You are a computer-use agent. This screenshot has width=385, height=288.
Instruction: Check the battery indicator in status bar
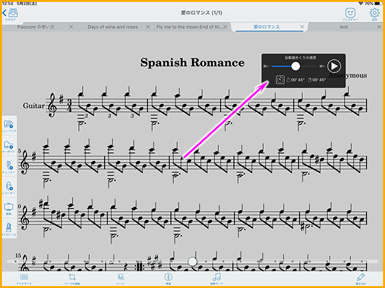point(379,4)
